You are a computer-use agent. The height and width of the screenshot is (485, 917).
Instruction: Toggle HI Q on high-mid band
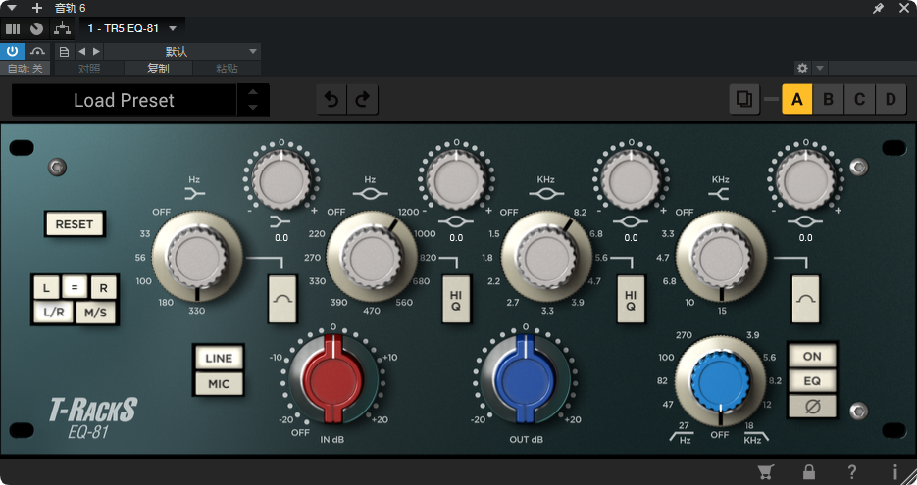coord(631,299)
